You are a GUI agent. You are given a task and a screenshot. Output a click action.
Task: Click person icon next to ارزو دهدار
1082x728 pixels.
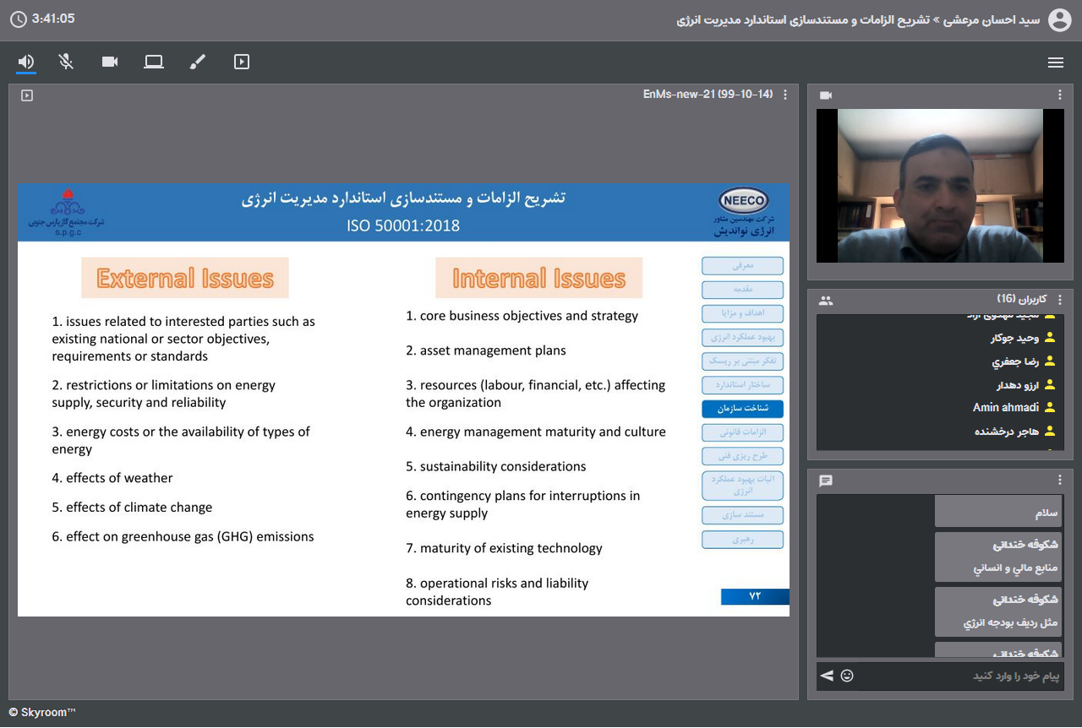pos(1050,385)
